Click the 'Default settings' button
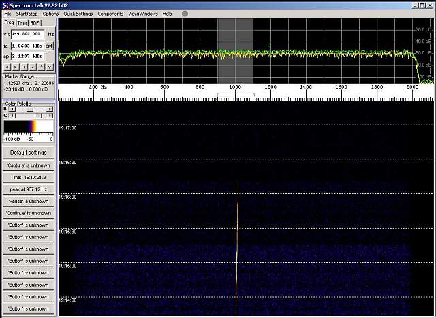Screen dimensions: 436x318 click(28, 153)
